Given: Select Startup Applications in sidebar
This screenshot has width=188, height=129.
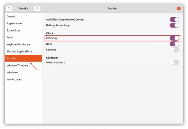Looking at the screenshot, I should click(23, 52).
